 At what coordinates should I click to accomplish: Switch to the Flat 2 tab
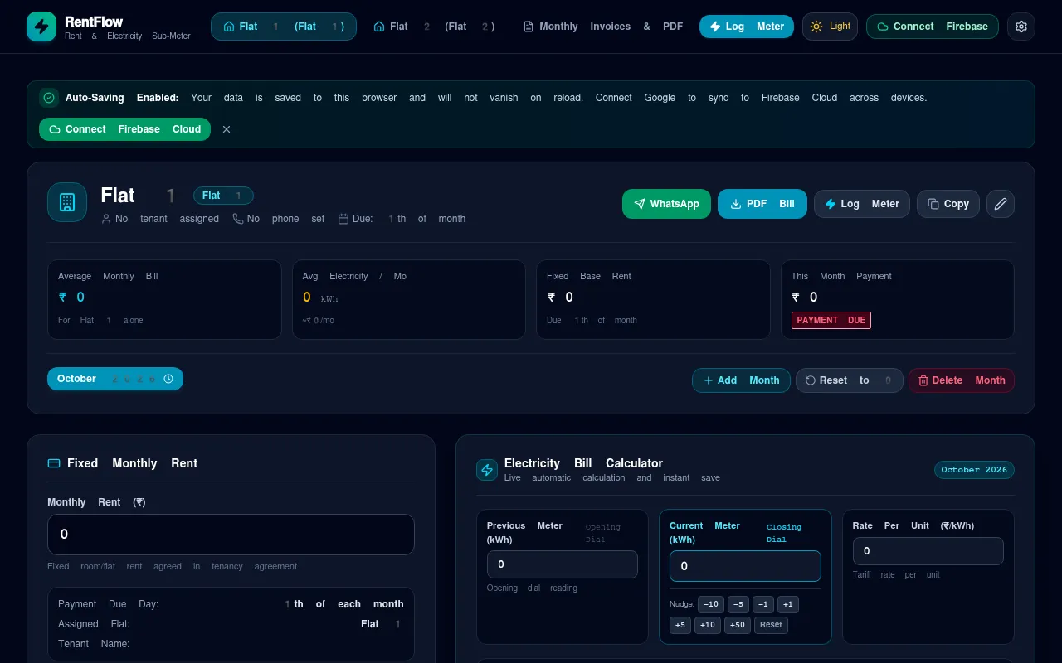point(435,27)
